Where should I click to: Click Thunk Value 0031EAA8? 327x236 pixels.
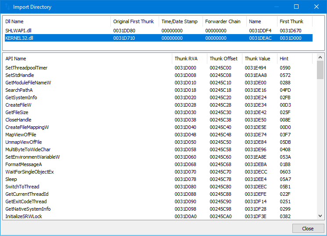(x=256, y=76)
